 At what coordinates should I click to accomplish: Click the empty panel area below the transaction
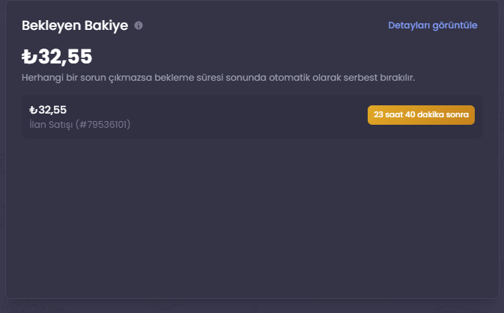(252, 218)
